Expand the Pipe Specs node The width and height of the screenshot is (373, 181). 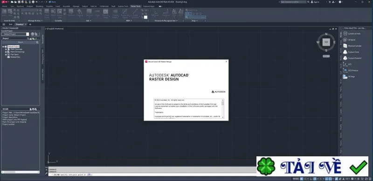coord(6,54)
